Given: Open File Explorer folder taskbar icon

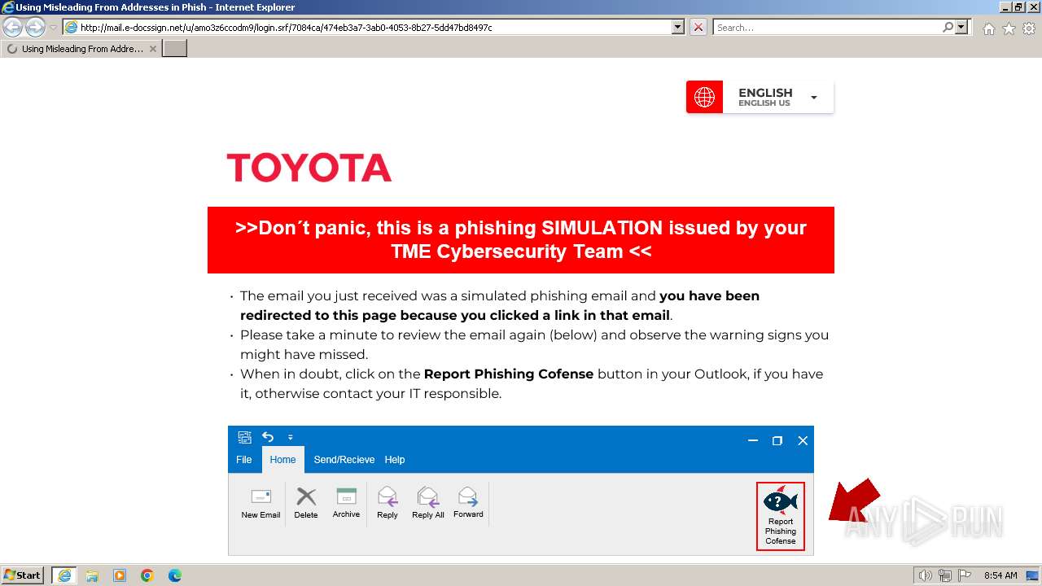Looking at the screenshot, I should coord(92,575).
